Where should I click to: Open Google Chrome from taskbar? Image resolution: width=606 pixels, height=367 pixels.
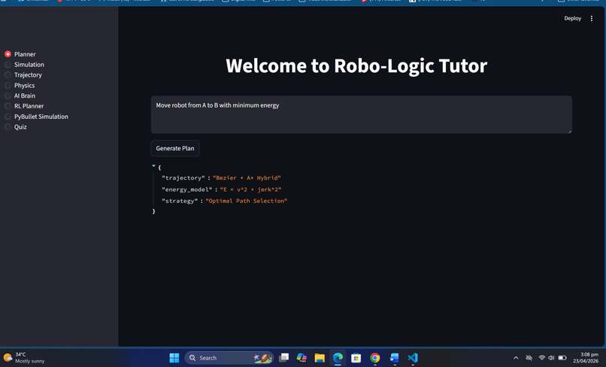(x=374, y=358)
